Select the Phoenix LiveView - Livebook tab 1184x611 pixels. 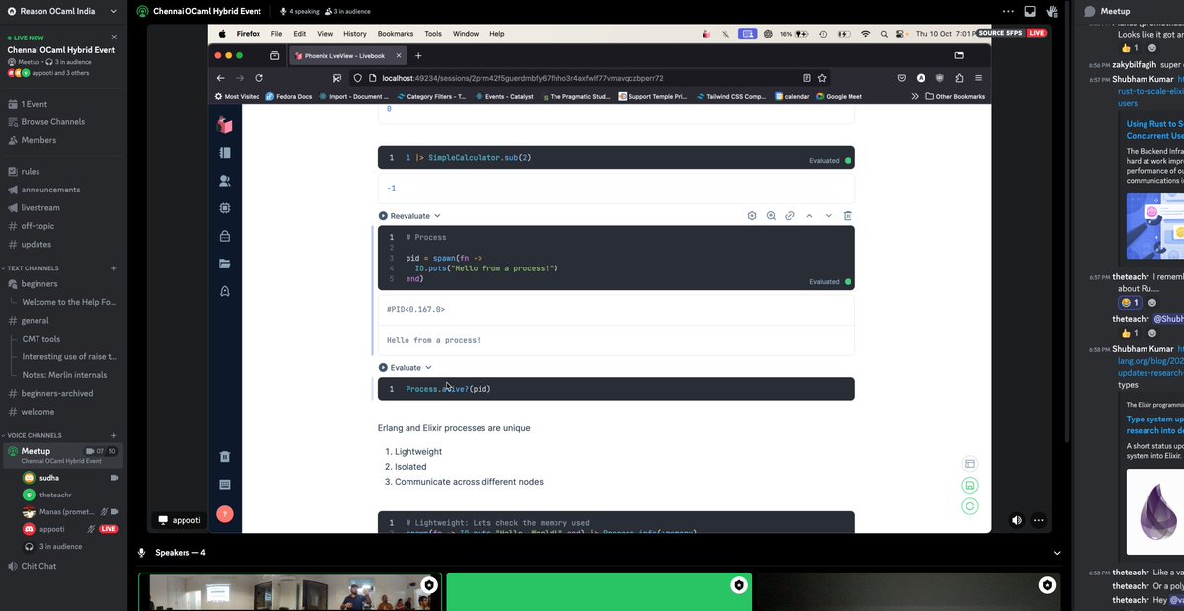[347, 55]
